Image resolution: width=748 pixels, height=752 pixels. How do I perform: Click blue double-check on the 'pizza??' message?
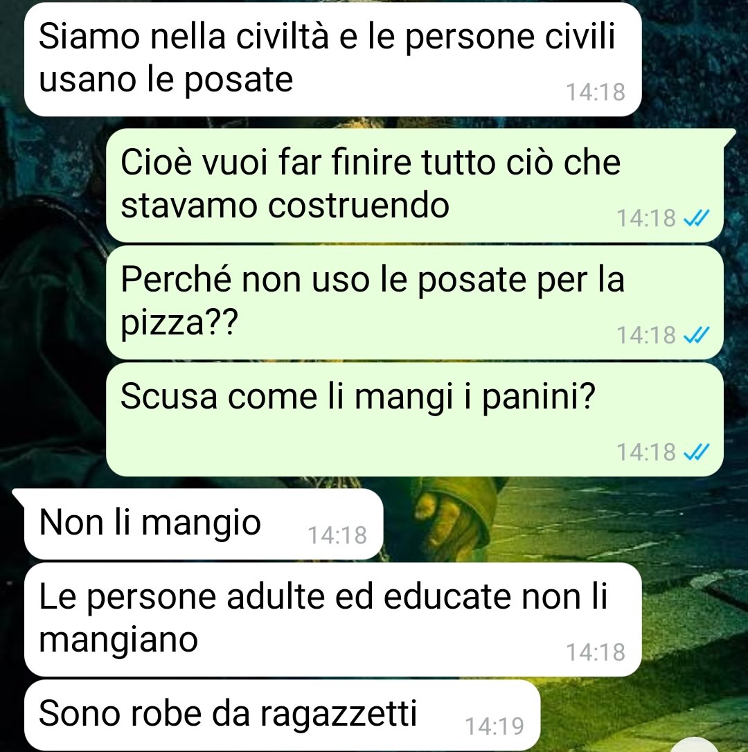point(695,335)
